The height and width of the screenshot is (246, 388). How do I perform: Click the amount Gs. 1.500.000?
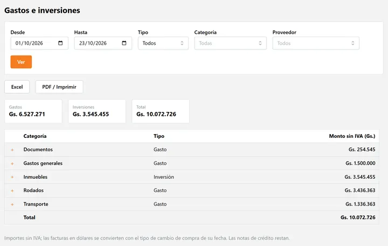361,163
